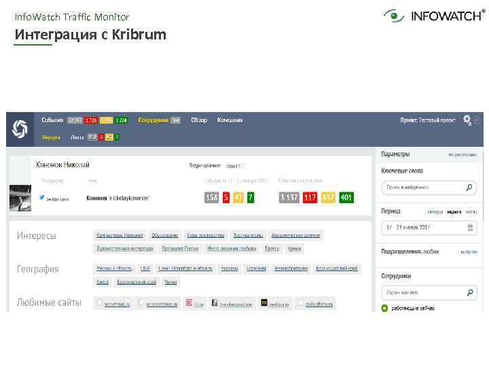Image resolution: width=489 pixels, height=367 pixels.
Task: Select the 'месяц' period option
Action: click(x=471, y=212)
